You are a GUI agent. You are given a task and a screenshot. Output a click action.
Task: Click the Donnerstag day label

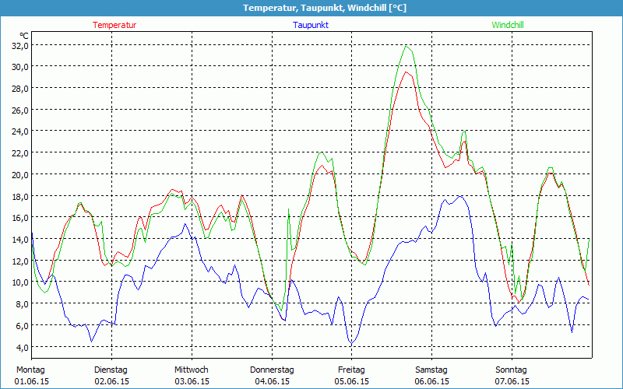pos(272,370)
